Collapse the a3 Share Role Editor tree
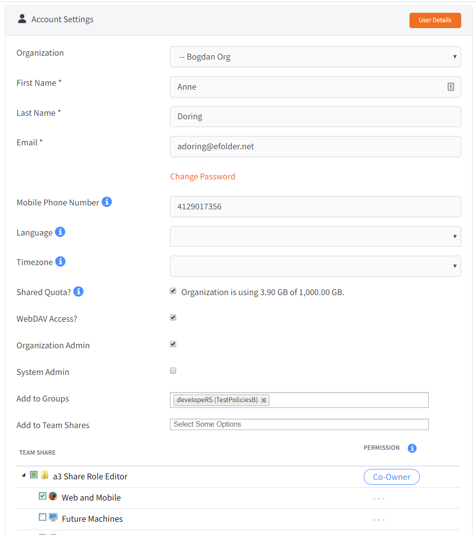 tap(23, 474)
